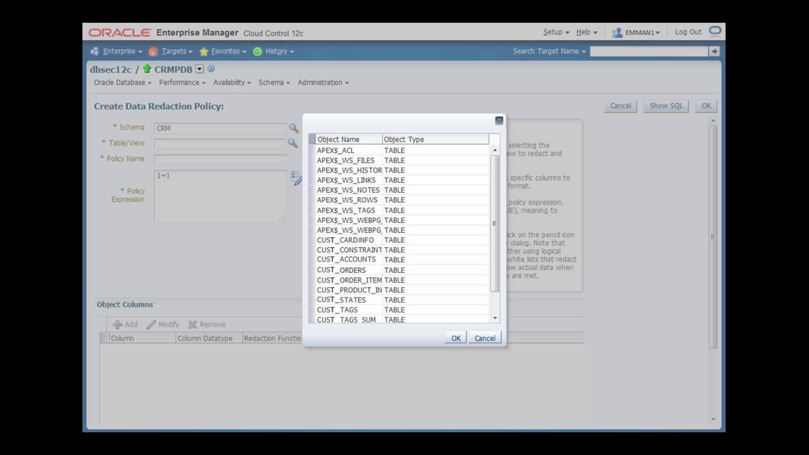Select the APEX$_WS_LINKS row
The height and width of the screenshot is (455, 809).
click(402, 180)
